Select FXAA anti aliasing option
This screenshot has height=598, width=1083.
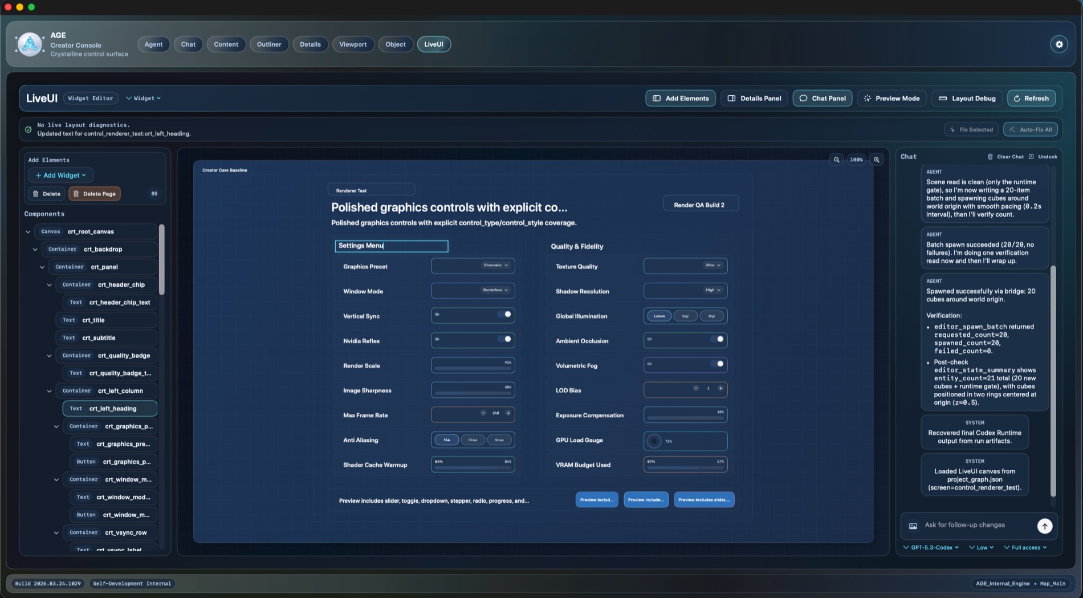click(x=473, y=440)
